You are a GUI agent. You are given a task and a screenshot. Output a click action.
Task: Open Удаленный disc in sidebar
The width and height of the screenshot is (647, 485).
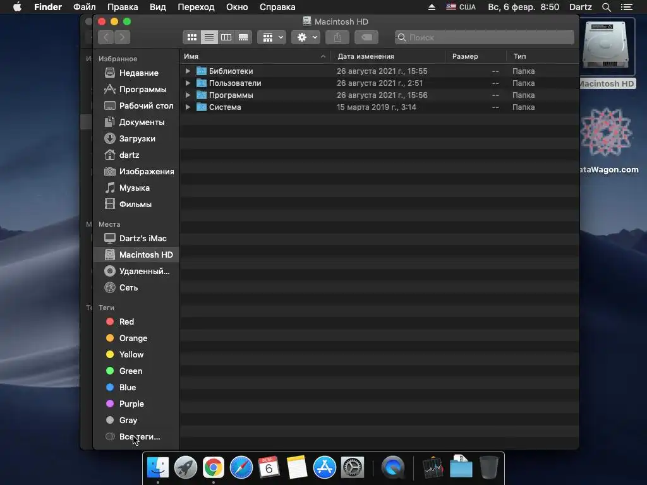(x=136, y=272)
